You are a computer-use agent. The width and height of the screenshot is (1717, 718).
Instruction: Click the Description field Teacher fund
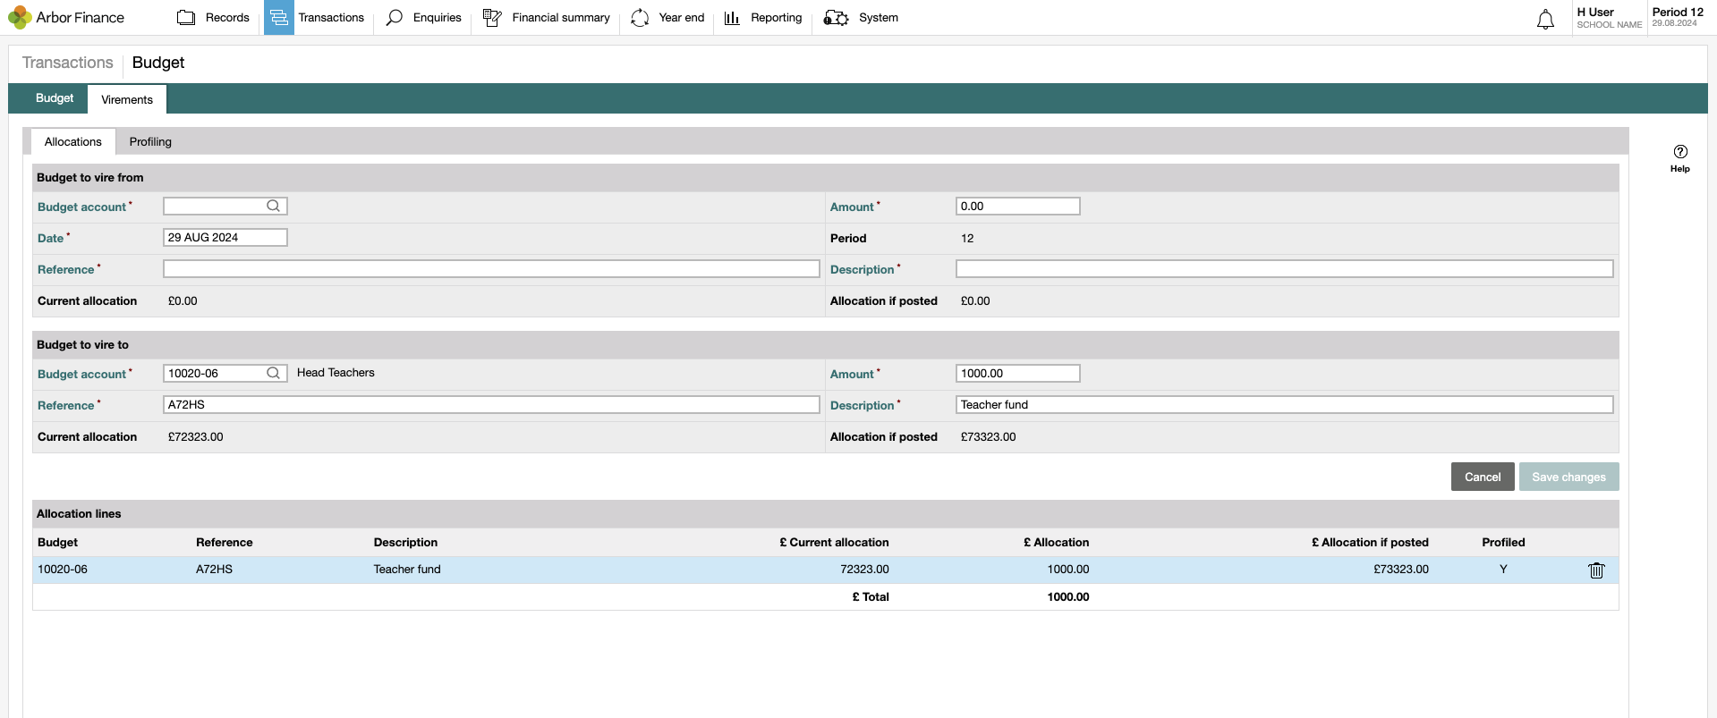pos(1284,404)
